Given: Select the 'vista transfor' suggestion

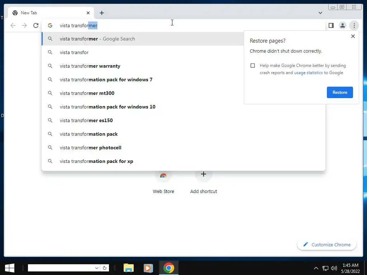Looking at the screenshot, I should 143,52.
